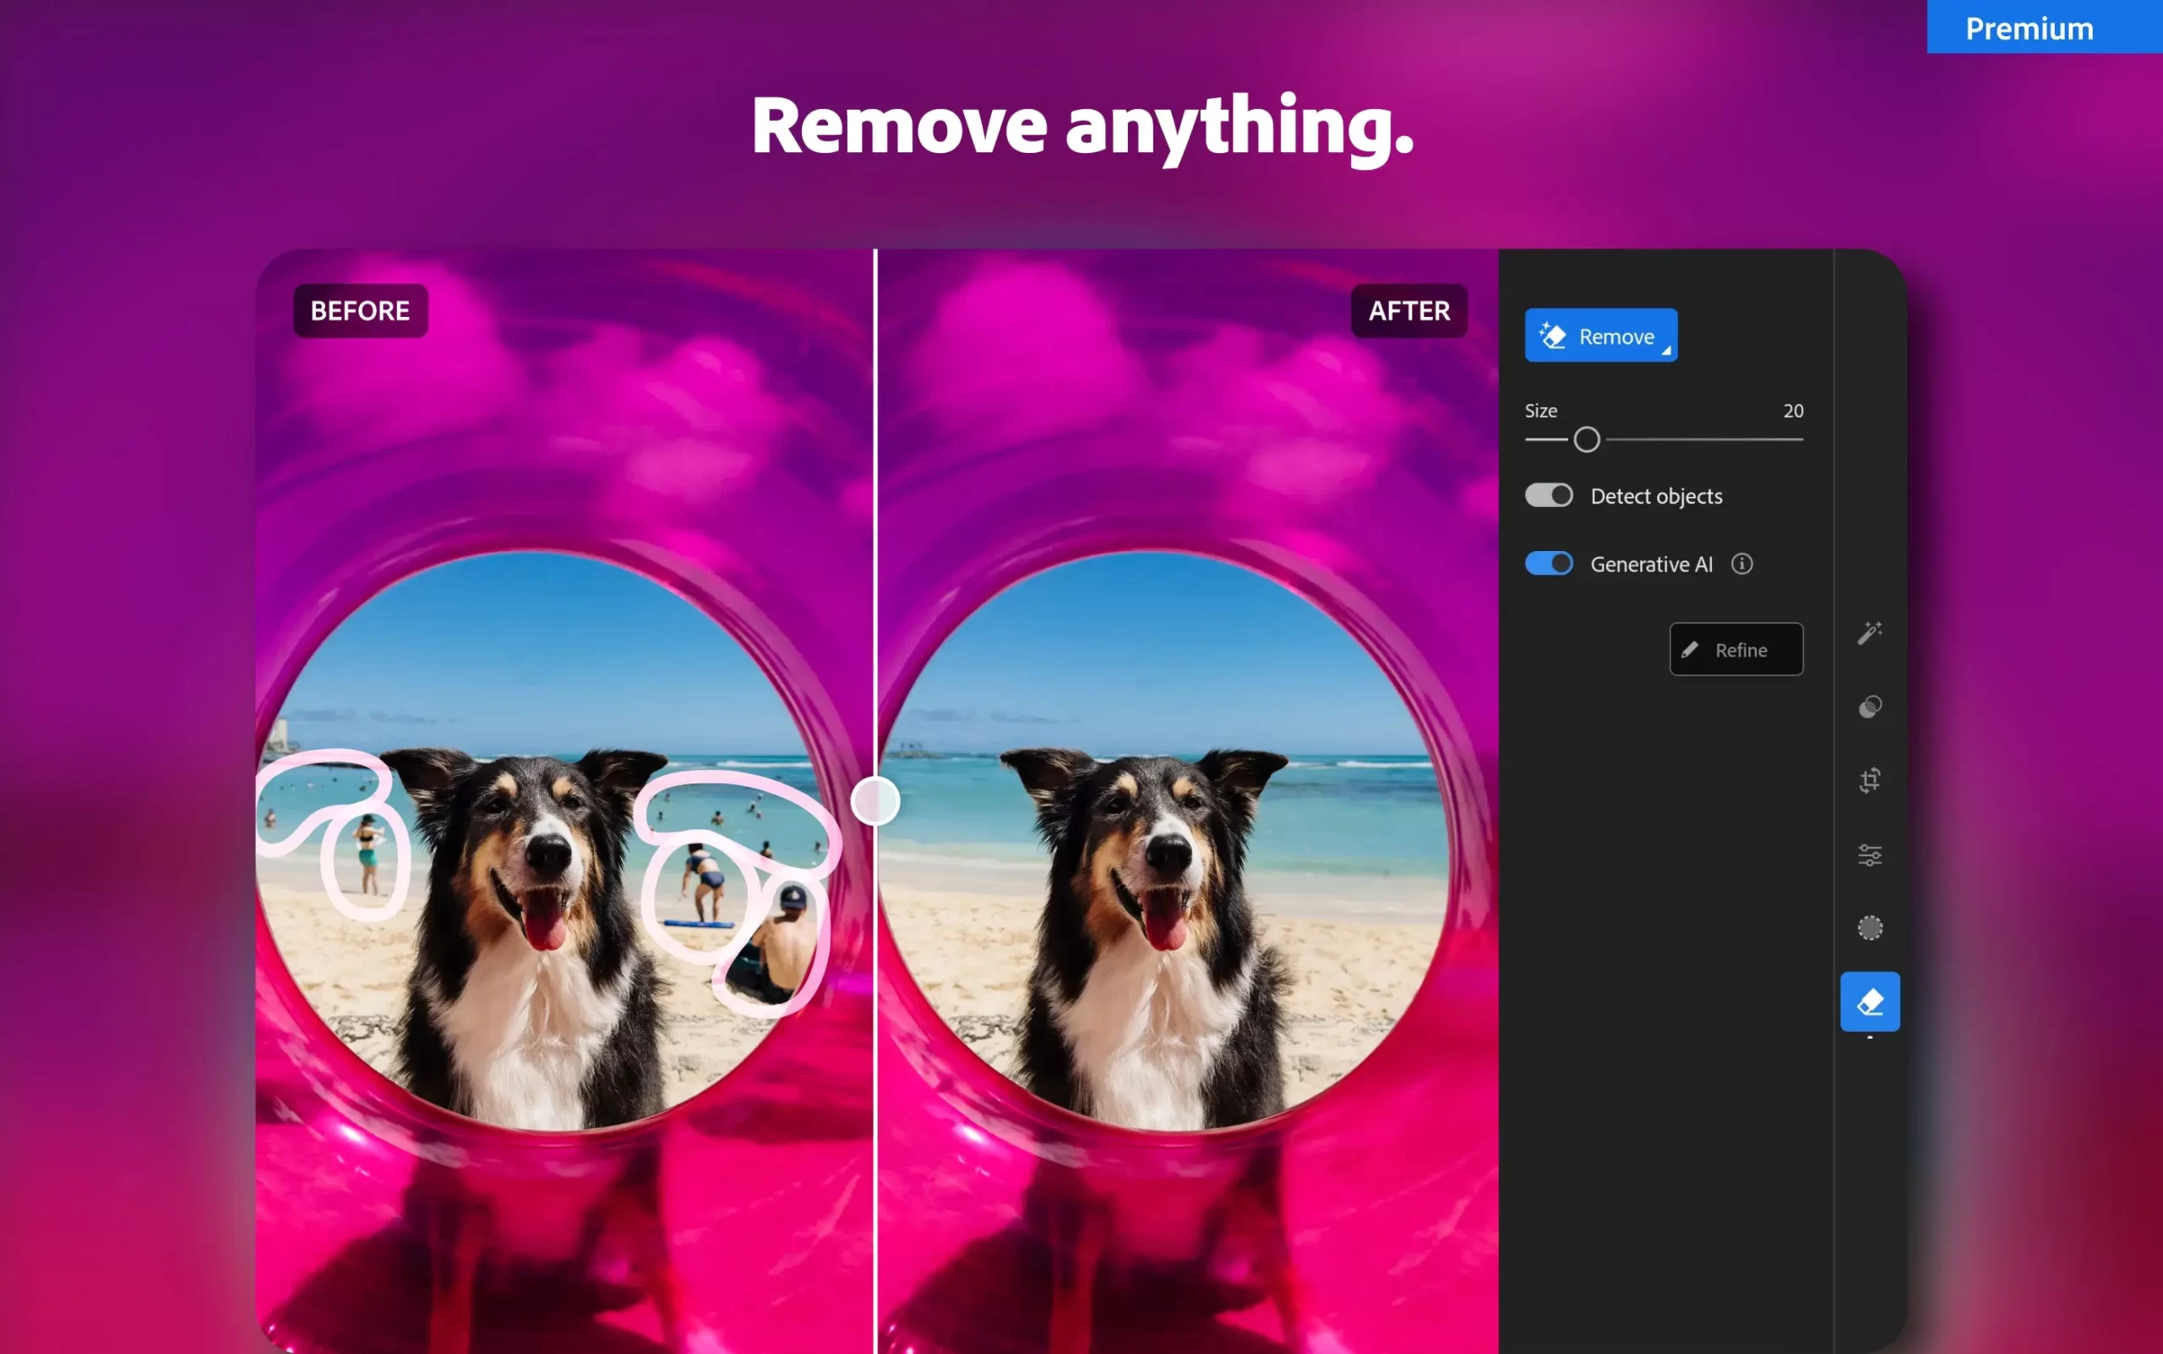Open the Remove dropdown via its corner triangle
Viewport: 2163px width, 1354px height.
(1668, 350)
